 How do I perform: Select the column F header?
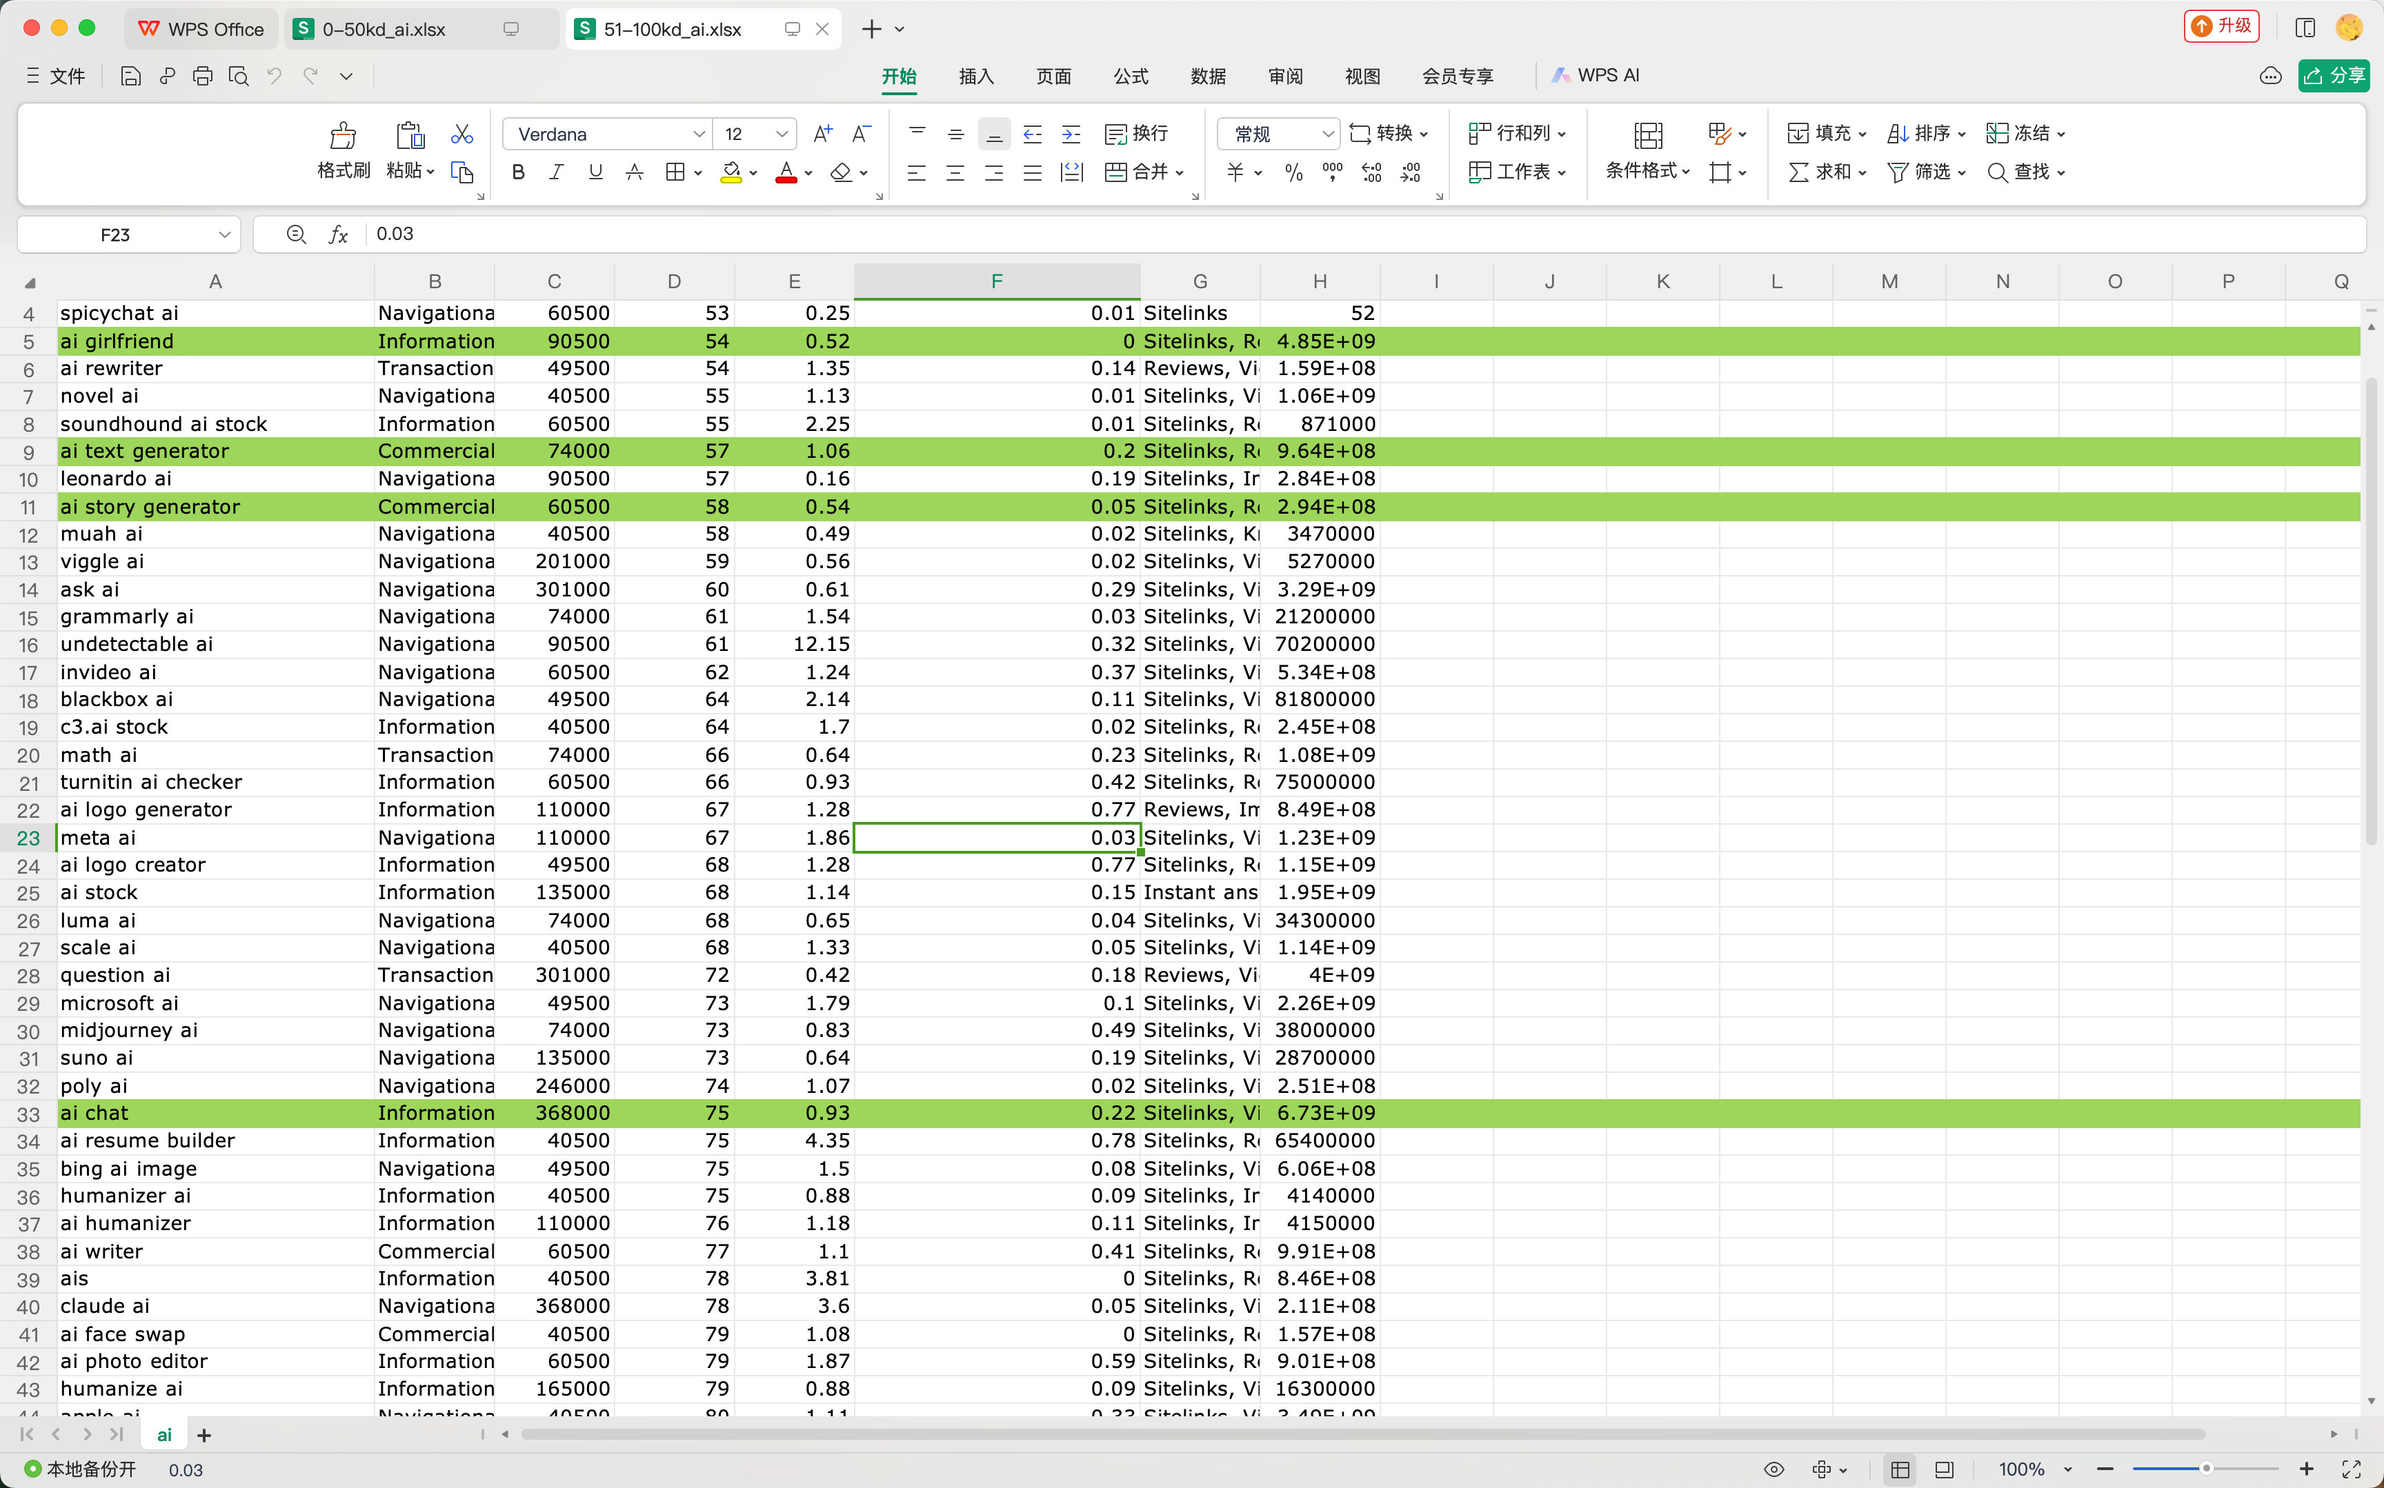click(x=996, y=281)
